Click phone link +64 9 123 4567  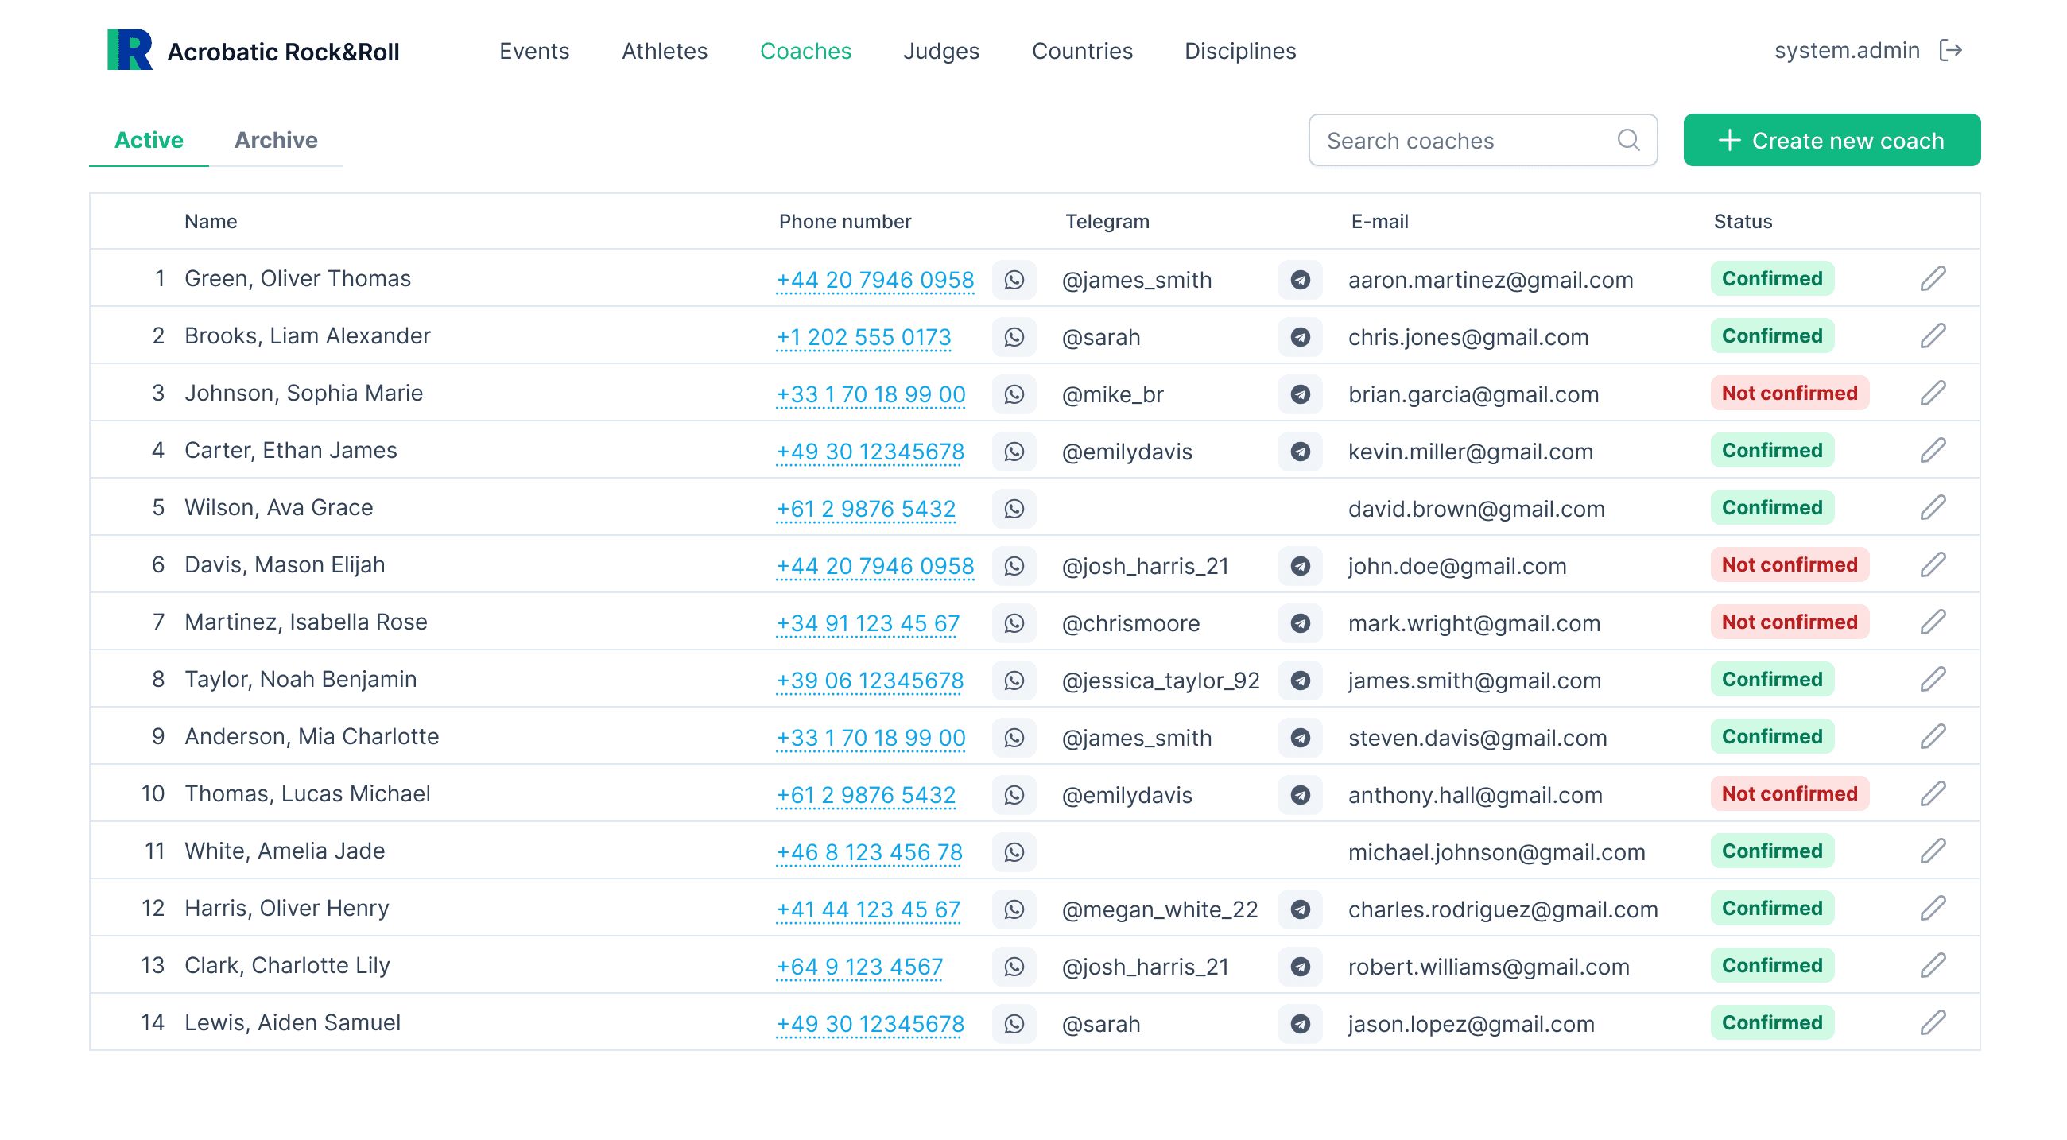[859, 967]
